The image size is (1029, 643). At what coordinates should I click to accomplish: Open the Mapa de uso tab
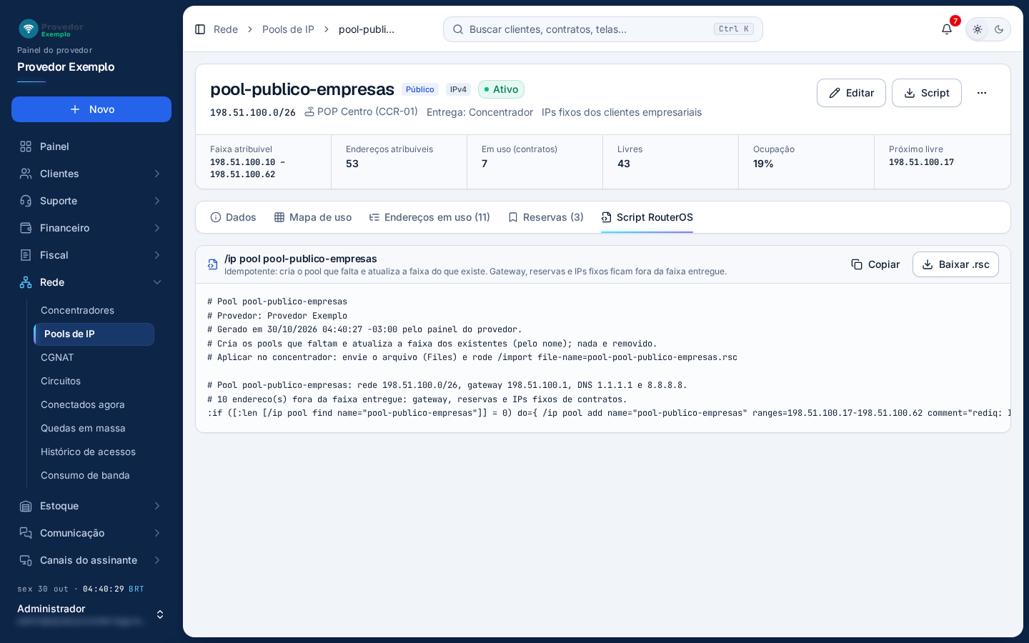click(x=313, y=217)
